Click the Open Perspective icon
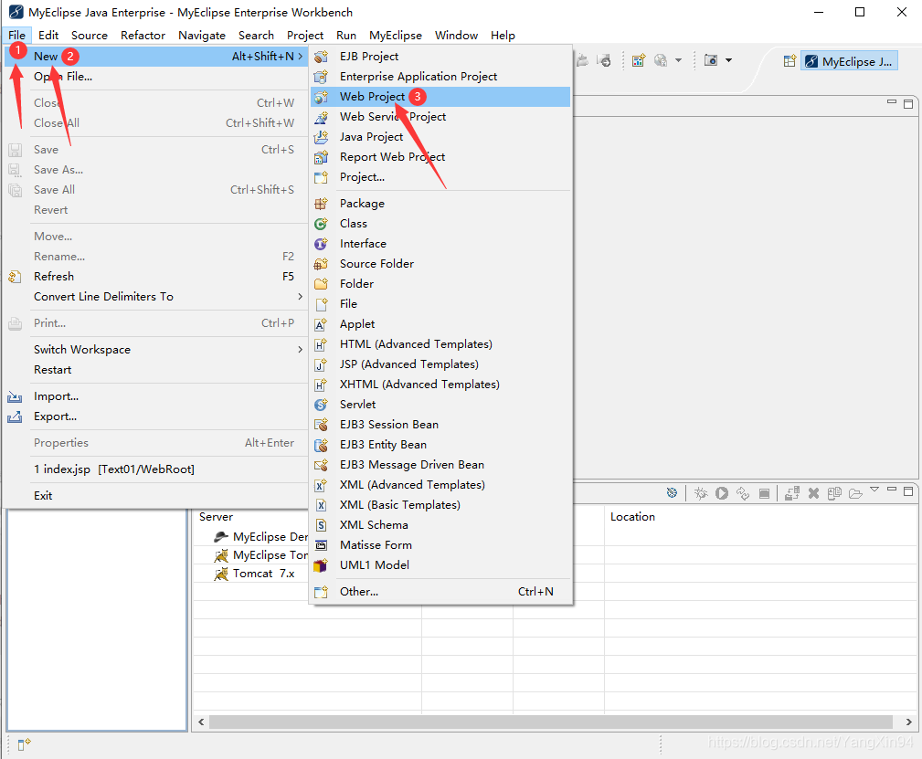 click(790, 61)
